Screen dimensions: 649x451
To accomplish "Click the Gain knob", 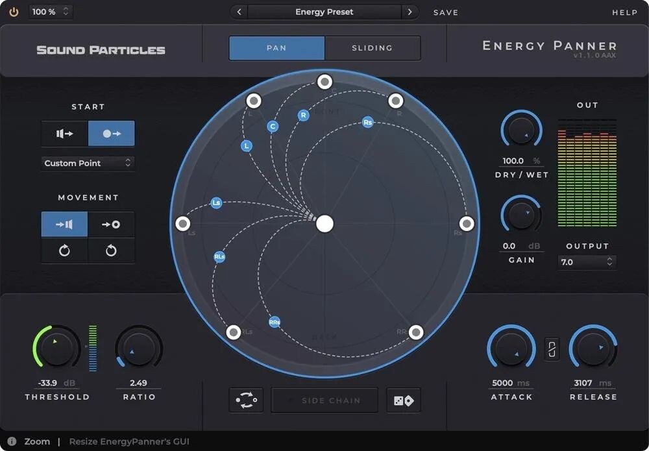I will (522, 215).
